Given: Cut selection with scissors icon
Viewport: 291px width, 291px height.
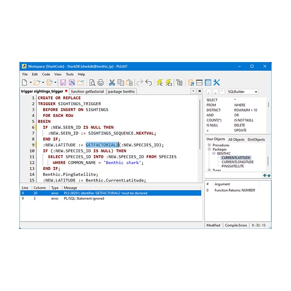Looking at the screenshot, I should (112, 82).
